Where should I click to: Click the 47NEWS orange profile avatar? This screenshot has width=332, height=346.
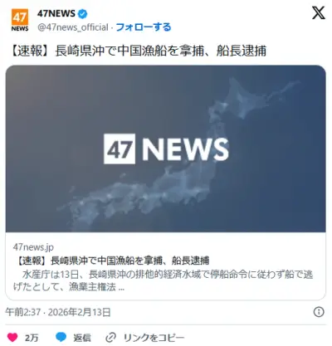[20, 20]
